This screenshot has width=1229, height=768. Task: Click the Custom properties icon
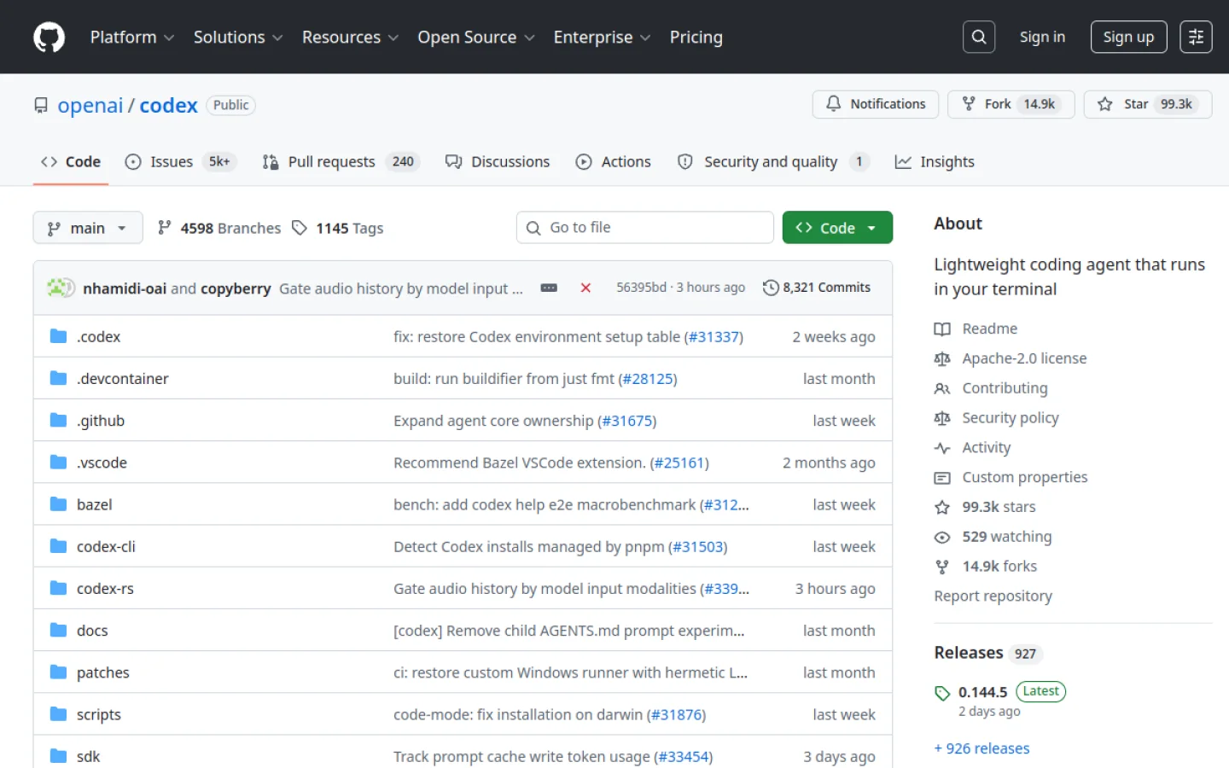pyautogui.click(x=942, y=478)
